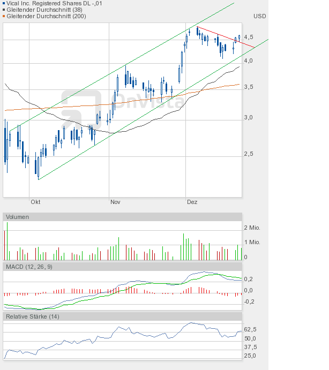Click the blue legend square for Vical Inc.
Image resolution: width=329 pixels, height=370 pixels.
4,3
